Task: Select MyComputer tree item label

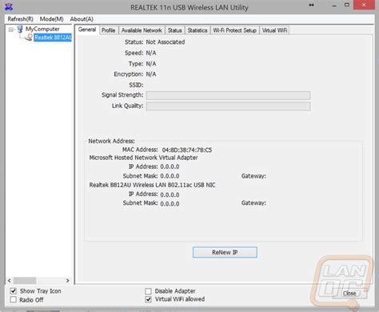Action: click(x=42, y=29)
